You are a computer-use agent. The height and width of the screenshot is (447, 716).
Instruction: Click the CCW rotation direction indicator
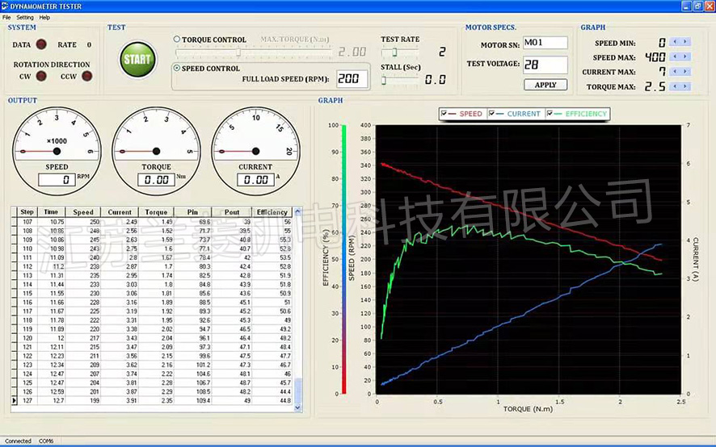[87, 77]
